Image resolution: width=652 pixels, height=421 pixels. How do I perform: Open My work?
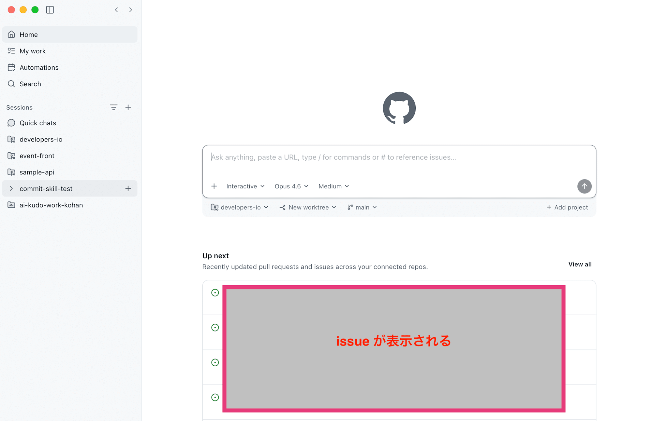coord(70,51)
